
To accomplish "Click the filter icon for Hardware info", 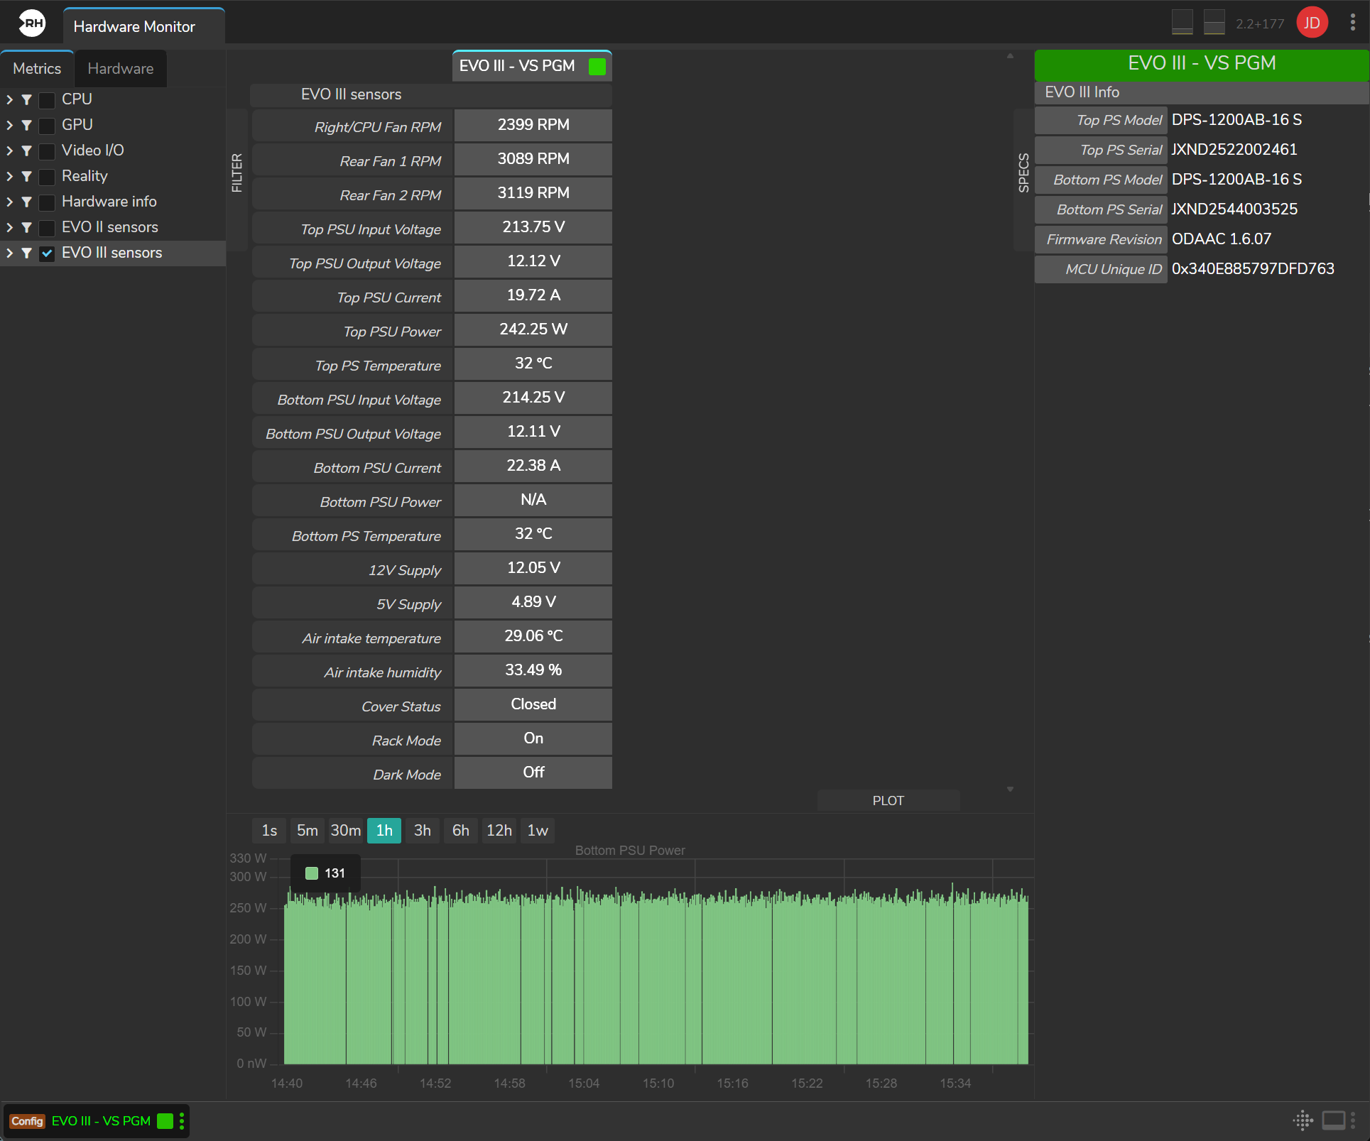I will pyautogui.click(x=27, y=202).
